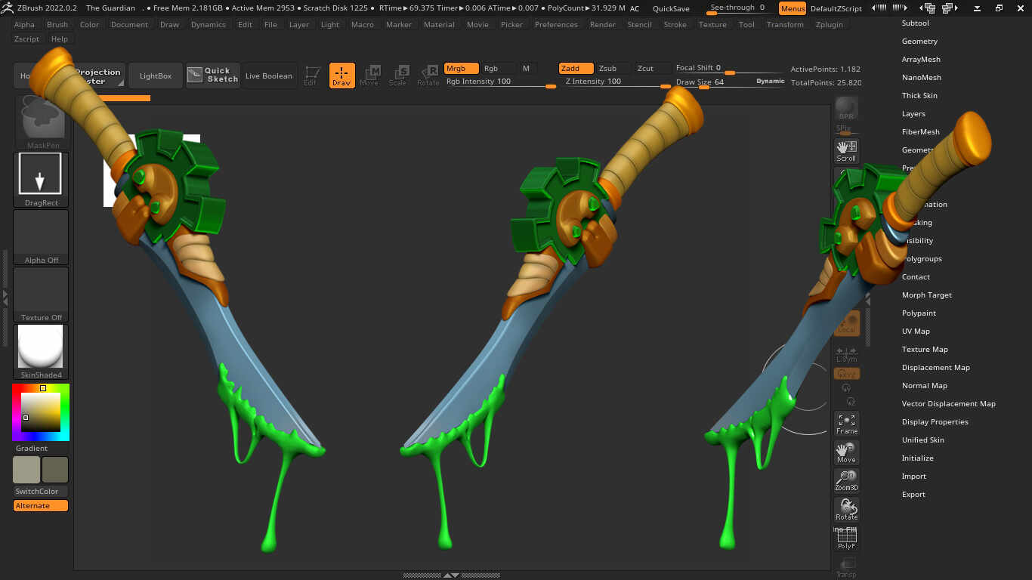
Task: Click the Import button in Tool palette
Action: pos(913,477)
